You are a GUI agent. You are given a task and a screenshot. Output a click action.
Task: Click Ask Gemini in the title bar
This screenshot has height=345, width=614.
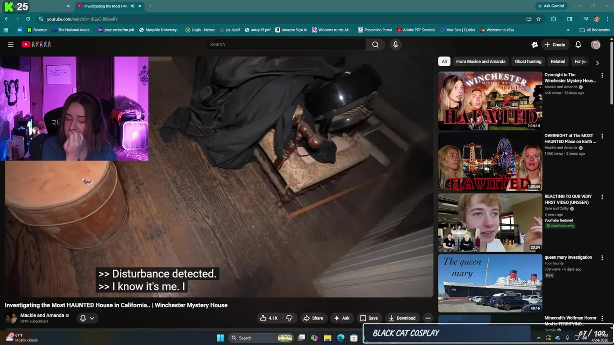click(x=551, y=6)
